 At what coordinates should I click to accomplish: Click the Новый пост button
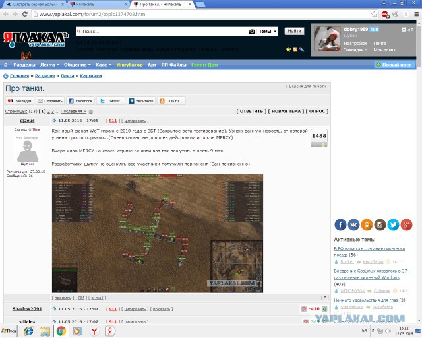point(394,65)
